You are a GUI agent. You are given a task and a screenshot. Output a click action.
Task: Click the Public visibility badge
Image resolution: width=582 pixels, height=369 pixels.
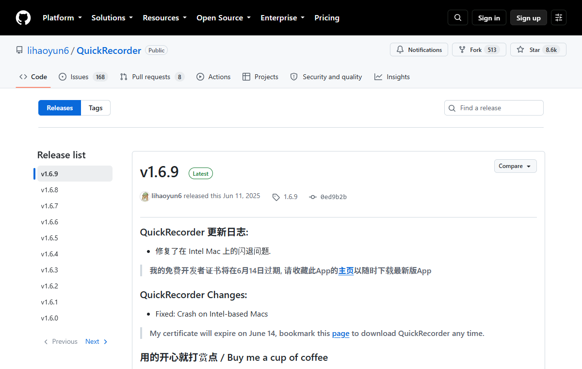coord(157,50)
